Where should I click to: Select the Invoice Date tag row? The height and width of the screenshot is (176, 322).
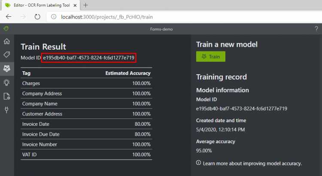click(x=86, y=124)
